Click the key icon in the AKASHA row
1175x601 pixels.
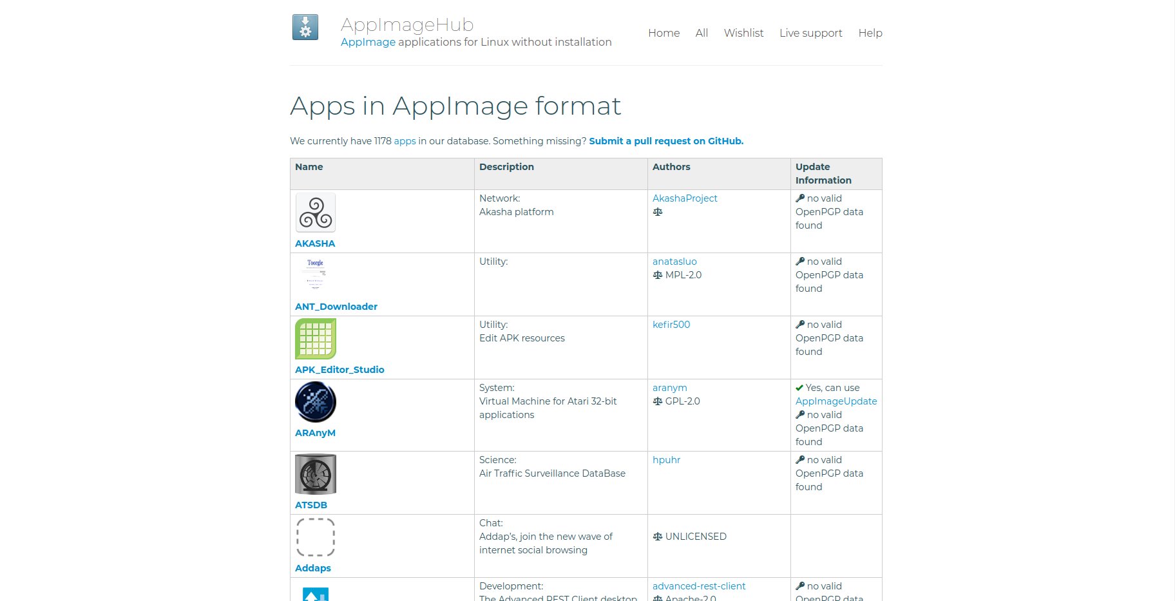pos(800,198)
